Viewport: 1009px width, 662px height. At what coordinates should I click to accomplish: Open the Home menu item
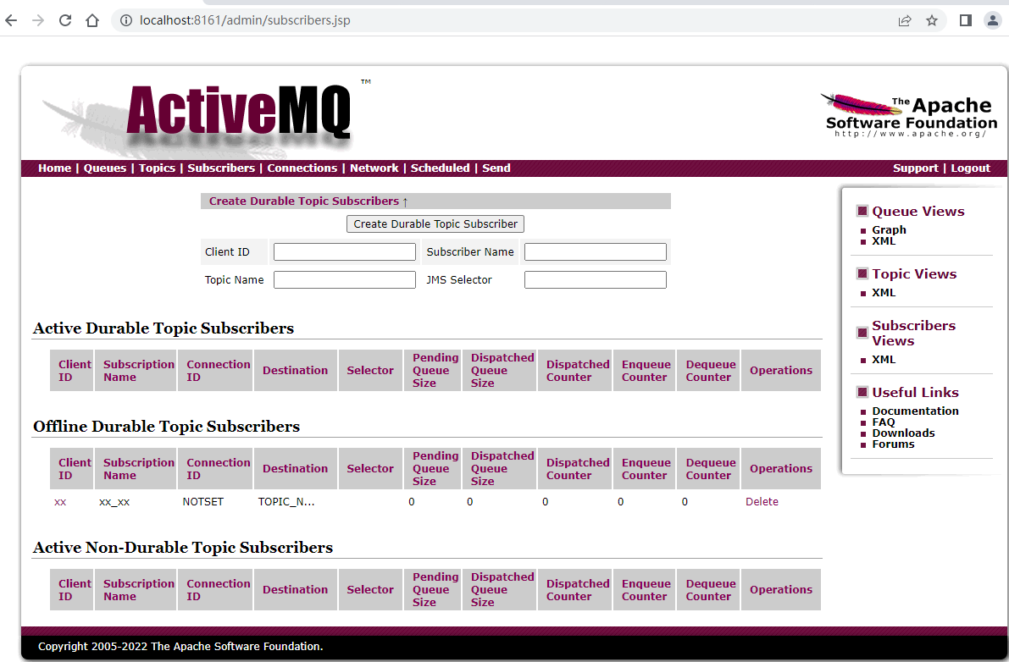[55, 168]
